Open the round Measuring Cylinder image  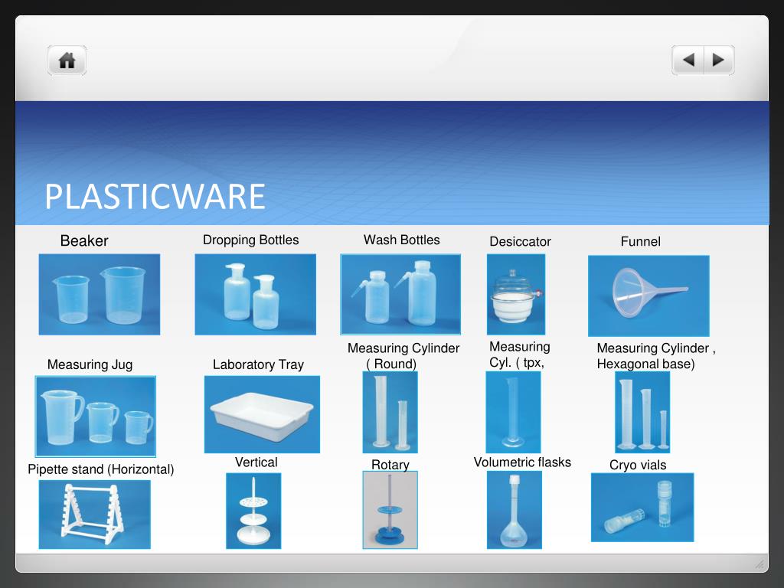coord(390,412)
